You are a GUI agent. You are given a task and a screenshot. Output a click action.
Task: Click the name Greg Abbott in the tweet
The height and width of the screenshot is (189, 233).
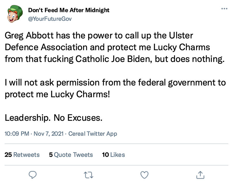point(30,36)
